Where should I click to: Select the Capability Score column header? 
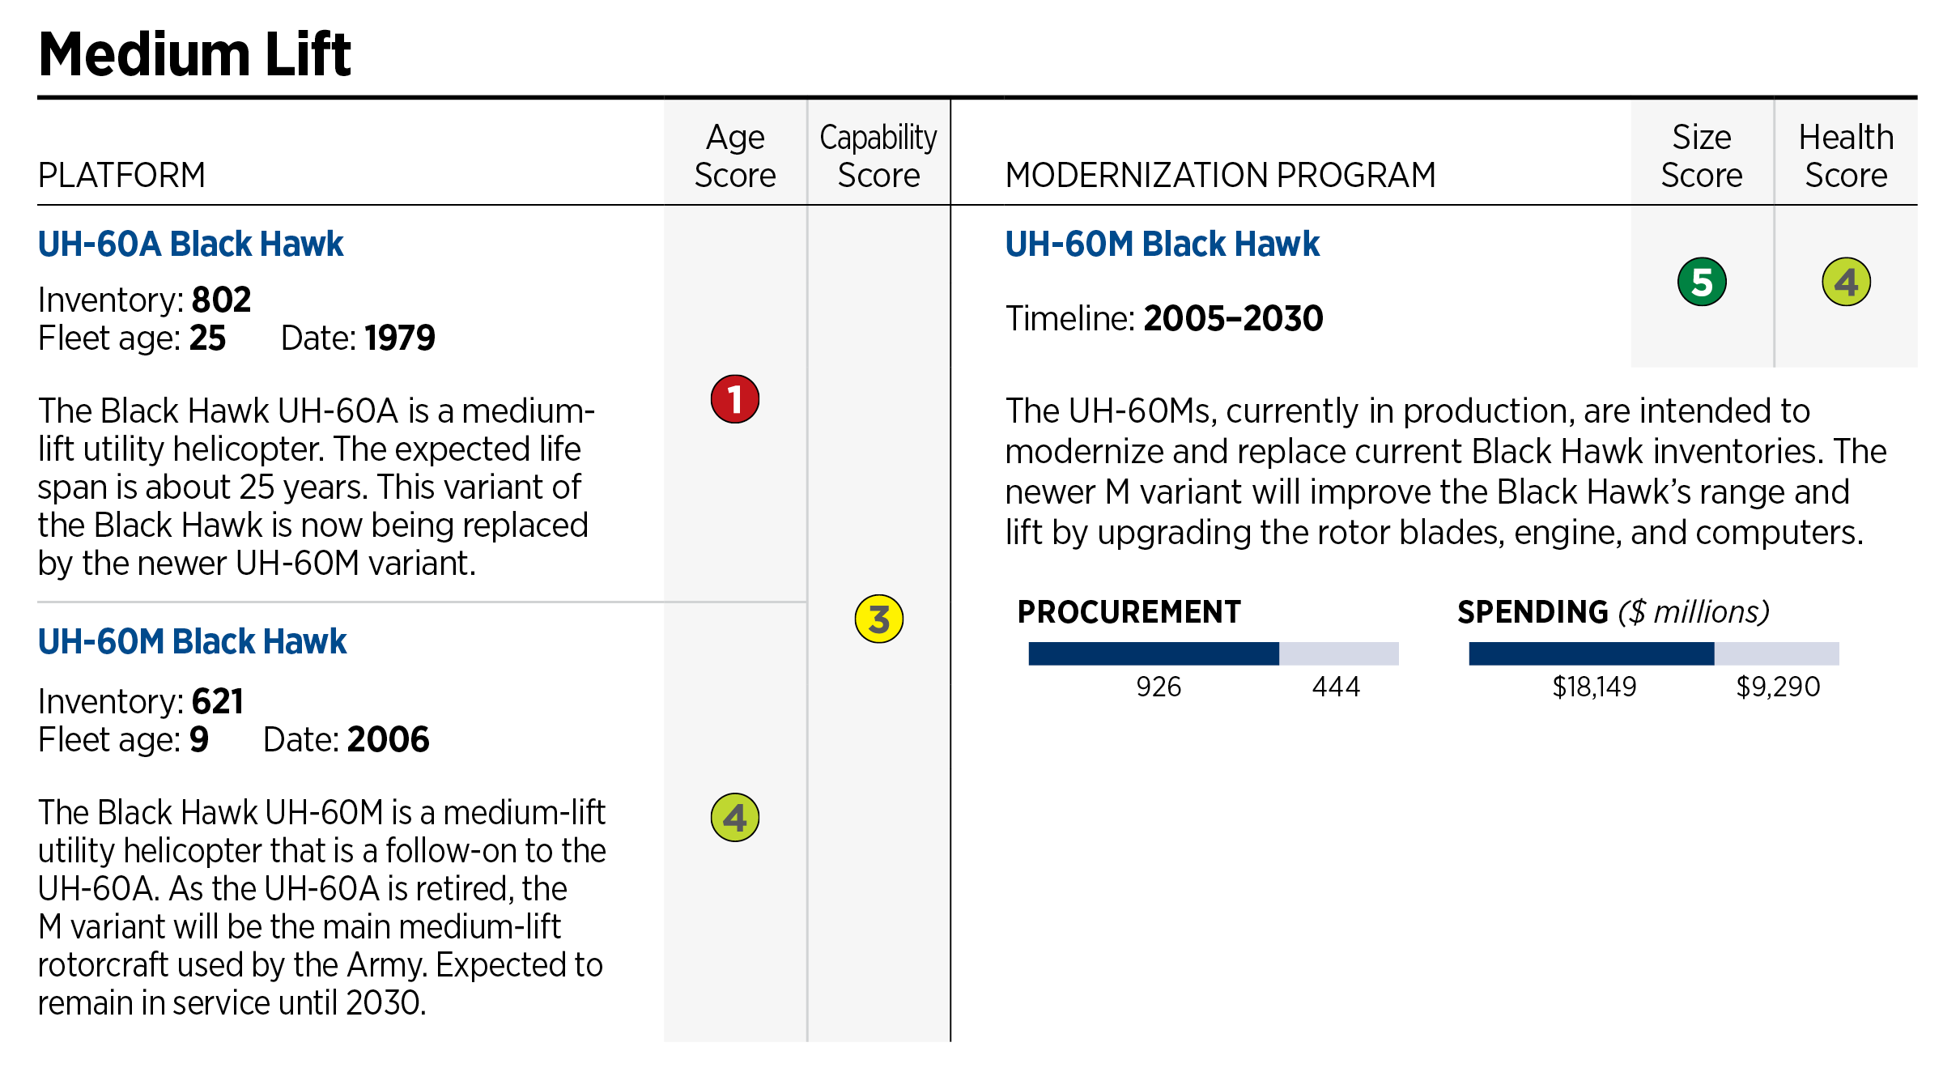point(878,155)
